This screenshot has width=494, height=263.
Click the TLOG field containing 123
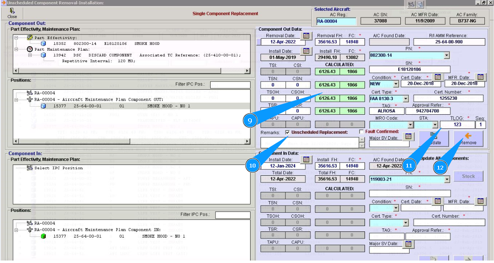tap(457, 125)
